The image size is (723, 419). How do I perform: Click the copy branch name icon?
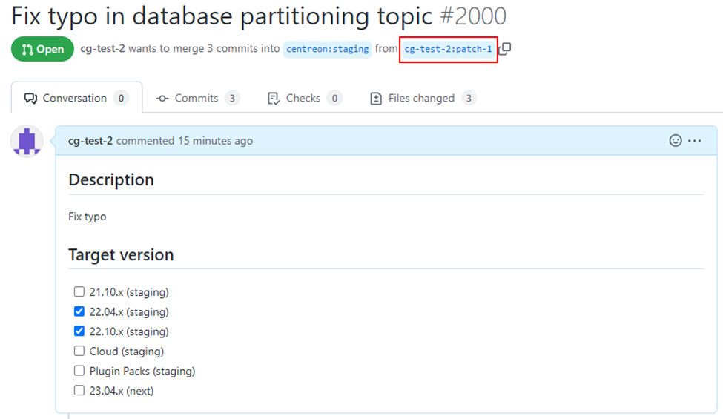(x=505, y=49)
